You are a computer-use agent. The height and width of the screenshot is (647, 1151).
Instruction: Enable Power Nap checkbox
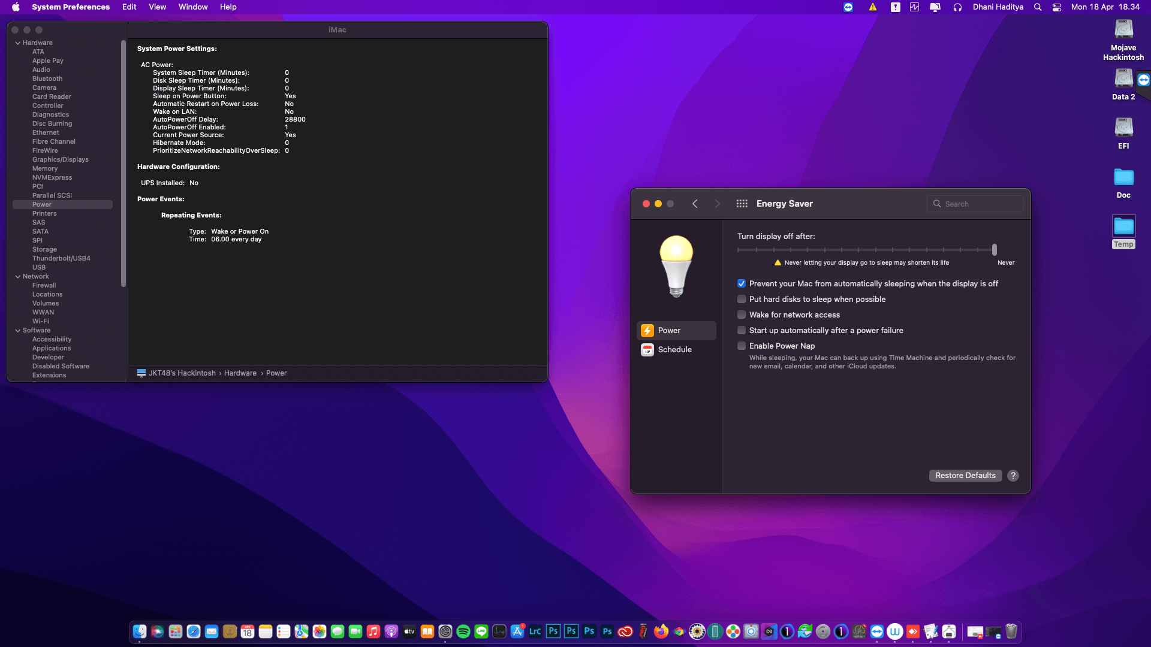(x=742, y=346)
